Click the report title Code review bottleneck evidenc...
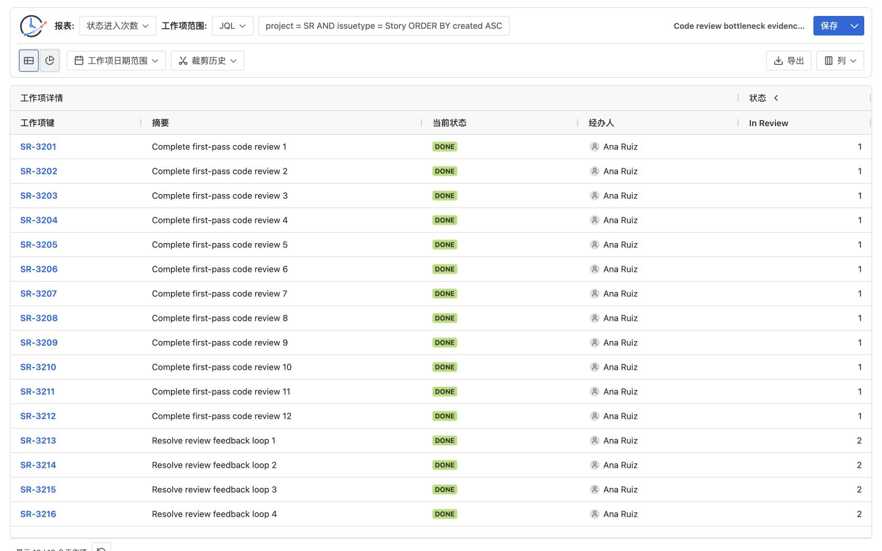Screen dimensions: 882x551 coord(739,26)
